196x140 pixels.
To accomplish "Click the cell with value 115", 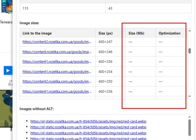I will [x=63, y=8].
